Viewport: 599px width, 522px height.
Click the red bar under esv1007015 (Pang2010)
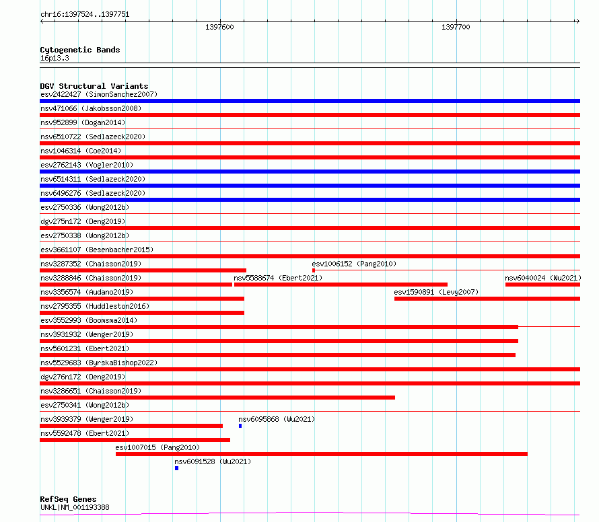pos(322,454)
